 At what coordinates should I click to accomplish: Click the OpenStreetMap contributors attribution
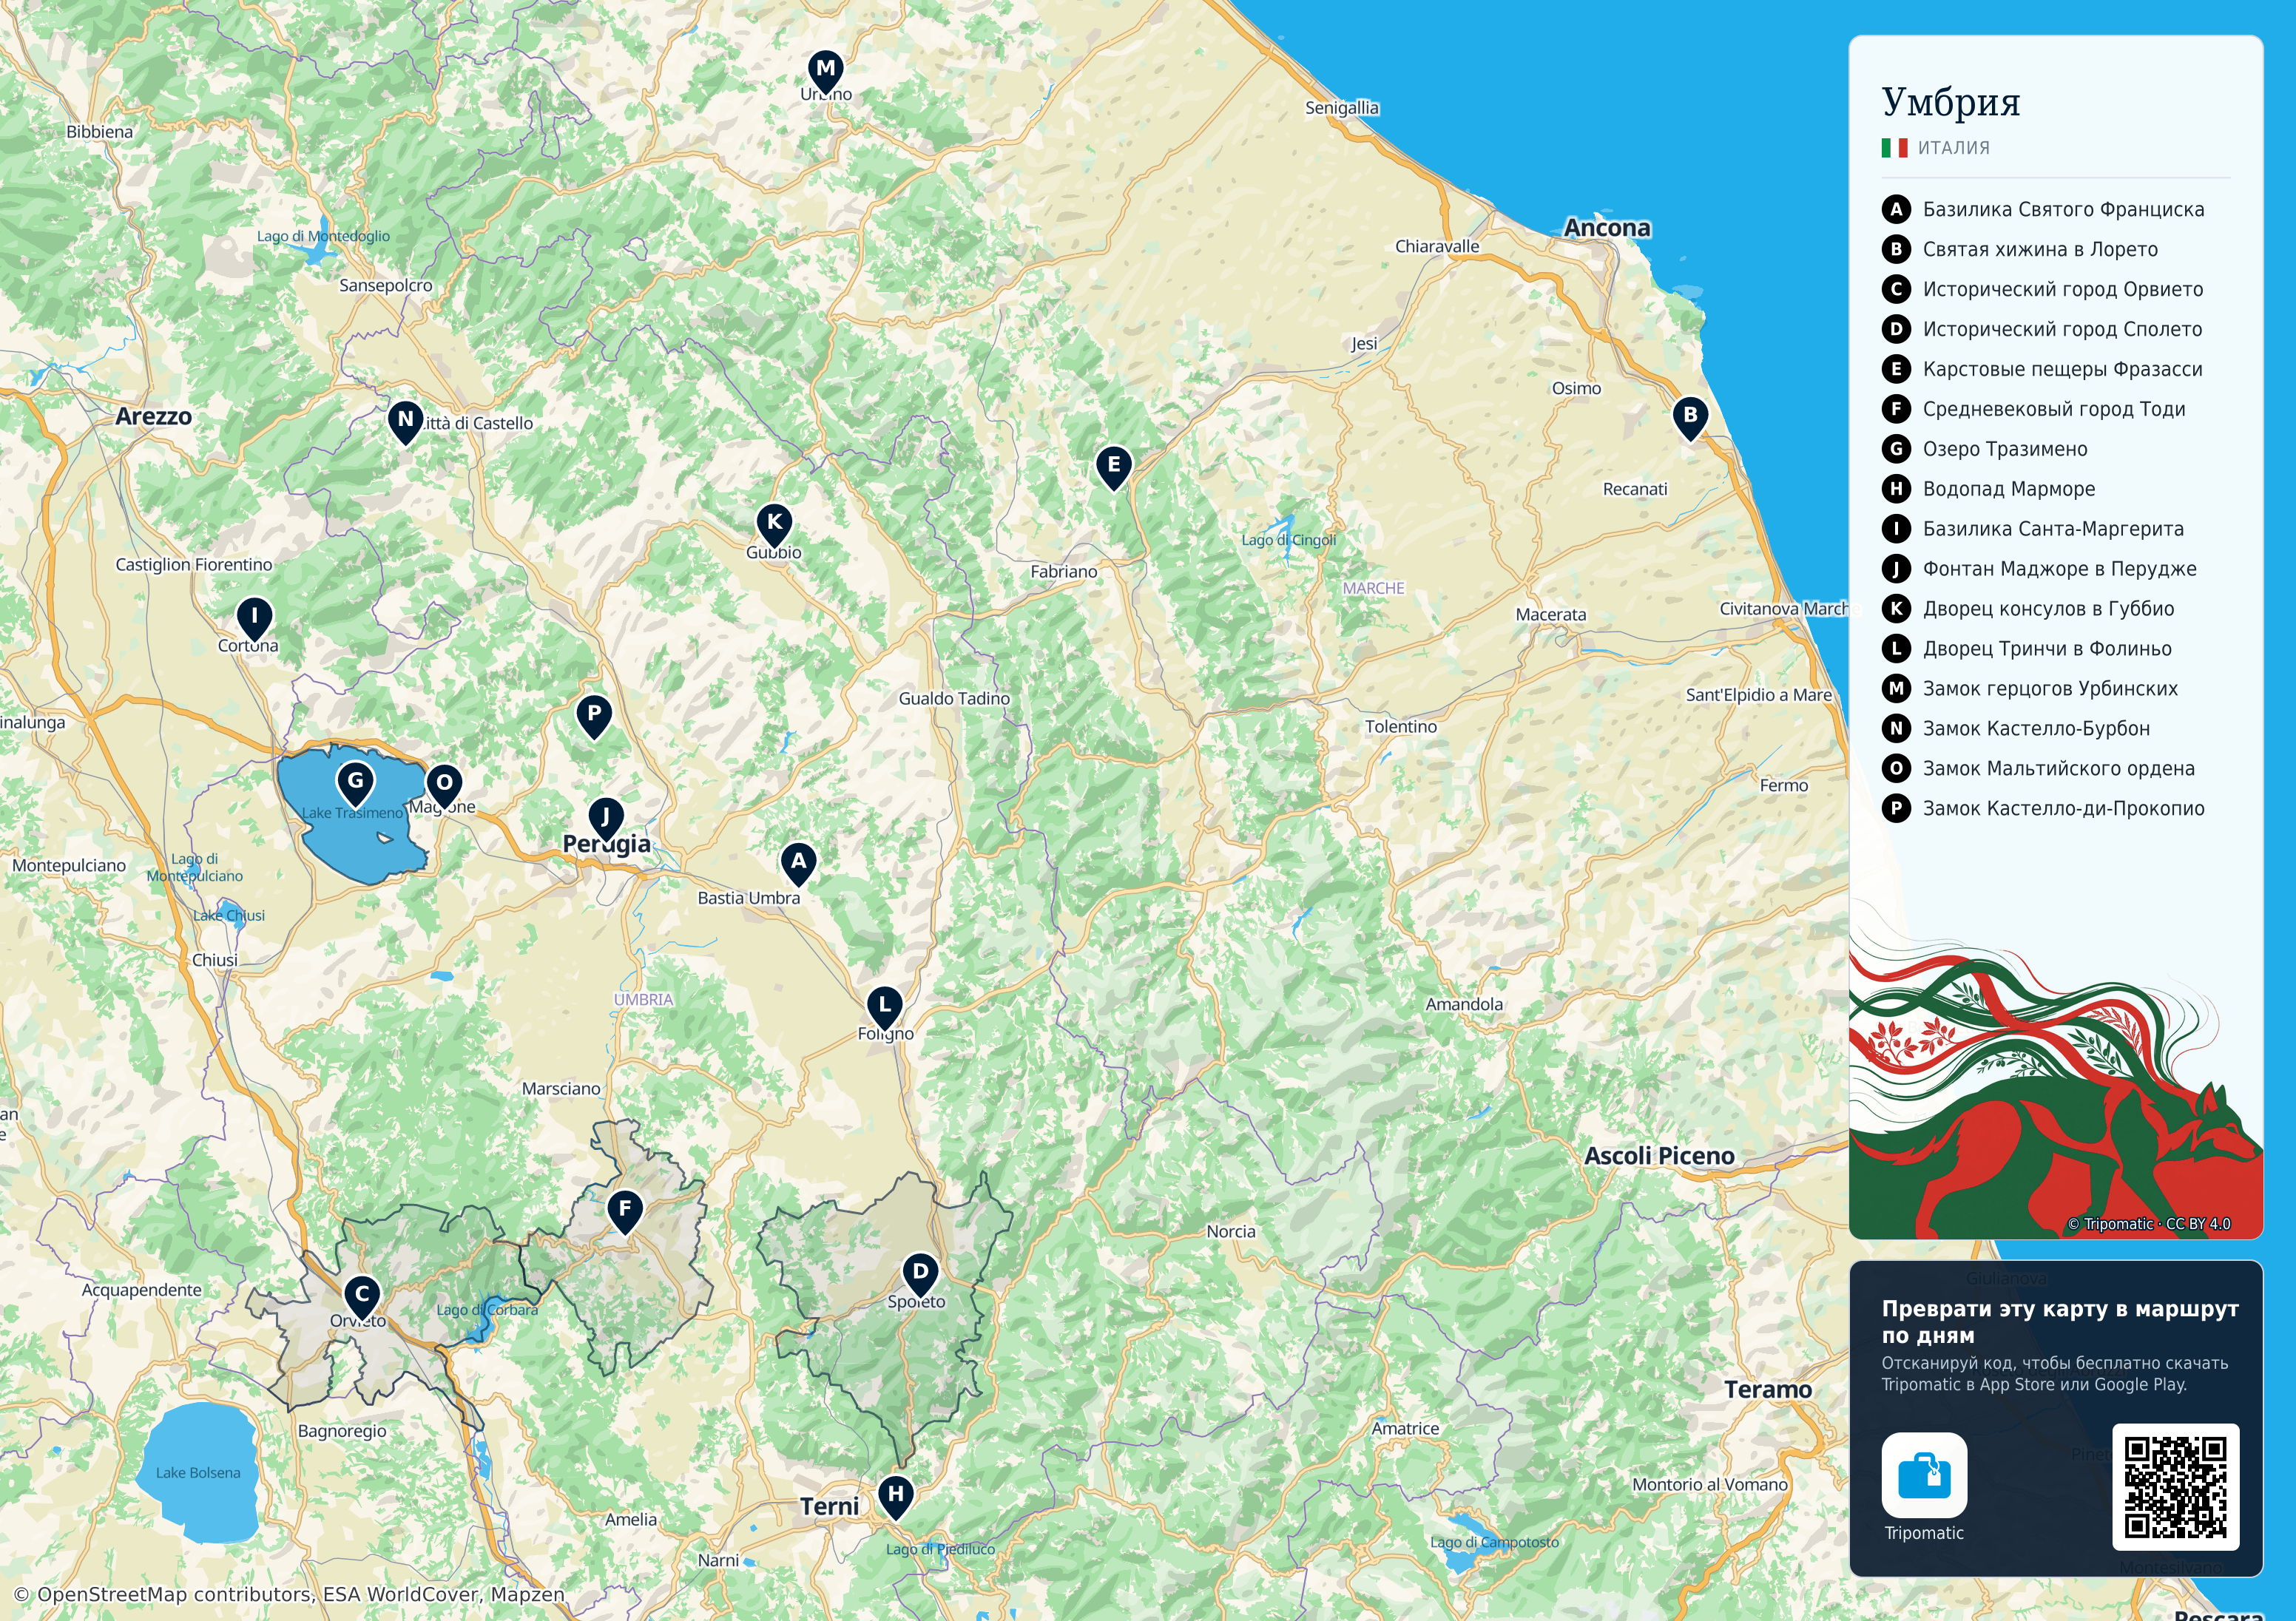tap(290, 1594)
